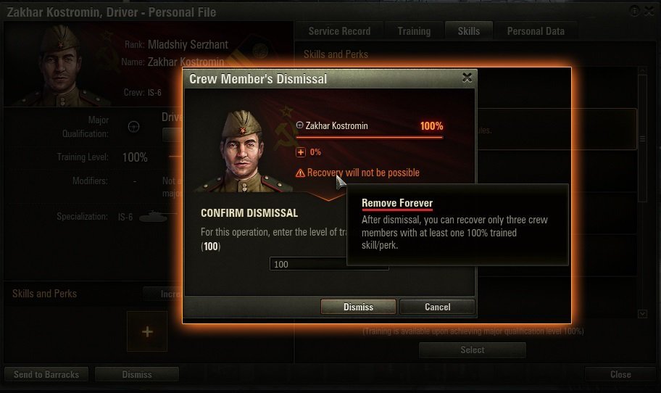Click the Major Qualification steering wheel icon
This screenshot has height=393, width=661.
tap(133, 126)
